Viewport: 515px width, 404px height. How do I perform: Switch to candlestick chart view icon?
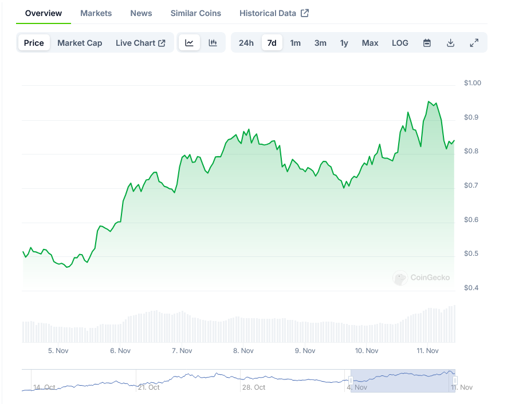click(x=213, y=43)
